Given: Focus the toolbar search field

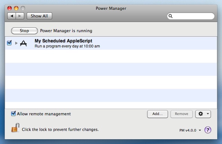Looking at the screenshot, I should click(x=191, y=16).
